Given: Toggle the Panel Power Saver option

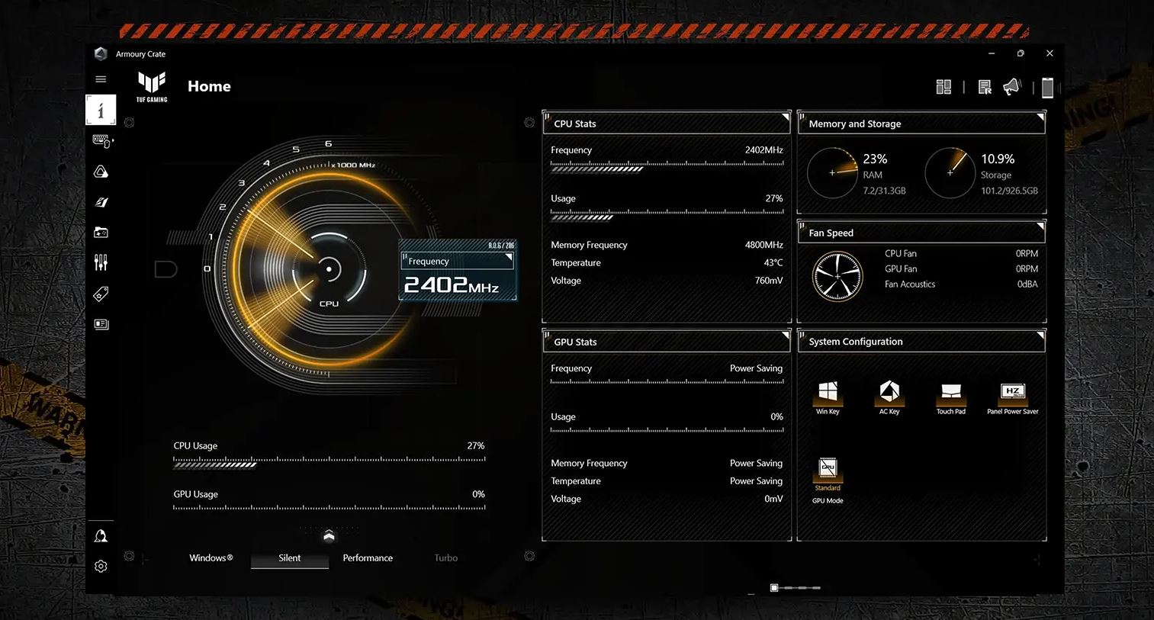Looking at the screenshot, I should pos(1012,392).
